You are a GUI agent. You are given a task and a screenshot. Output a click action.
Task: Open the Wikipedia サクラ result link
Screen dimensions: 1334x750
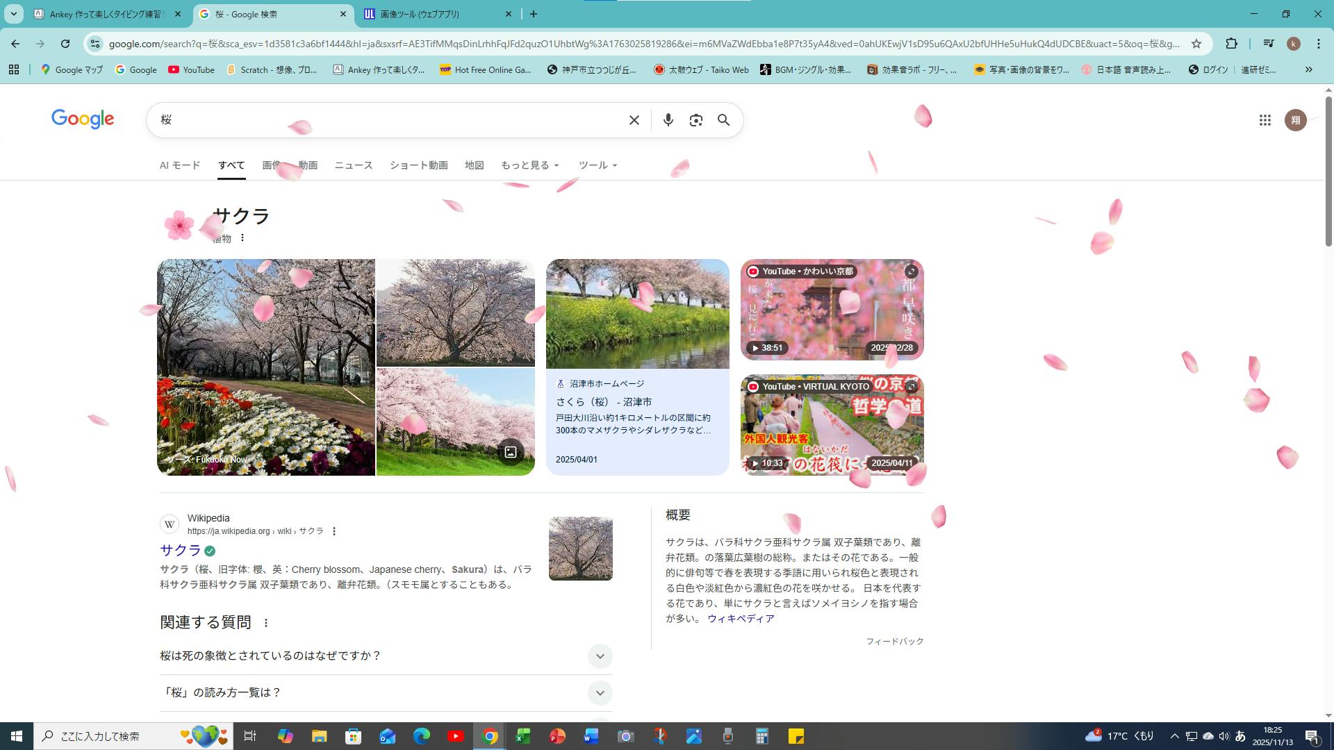[x=181, y=550]
